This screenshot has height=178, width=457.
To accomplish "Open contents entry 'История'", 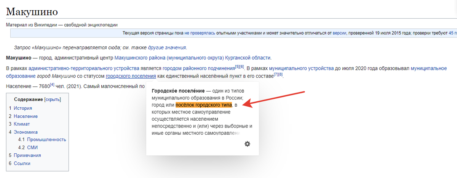I will click(23, 108).
